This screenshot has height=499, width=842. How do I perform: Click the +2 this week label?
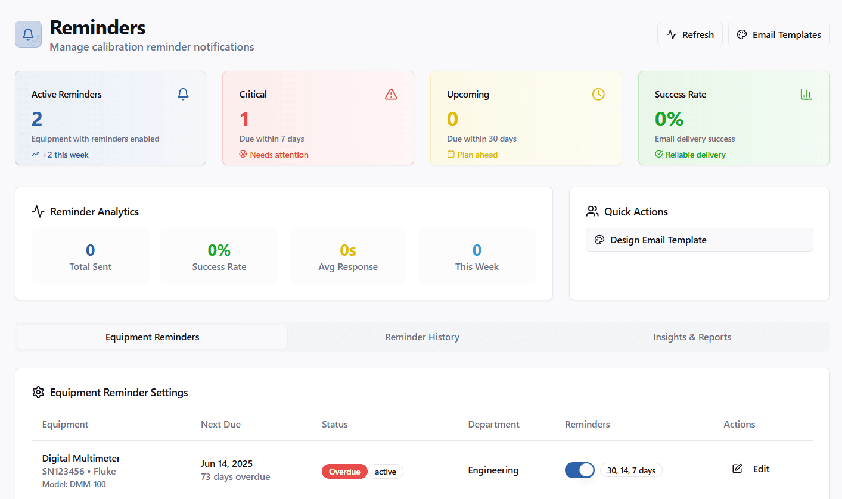coord(66,155)
